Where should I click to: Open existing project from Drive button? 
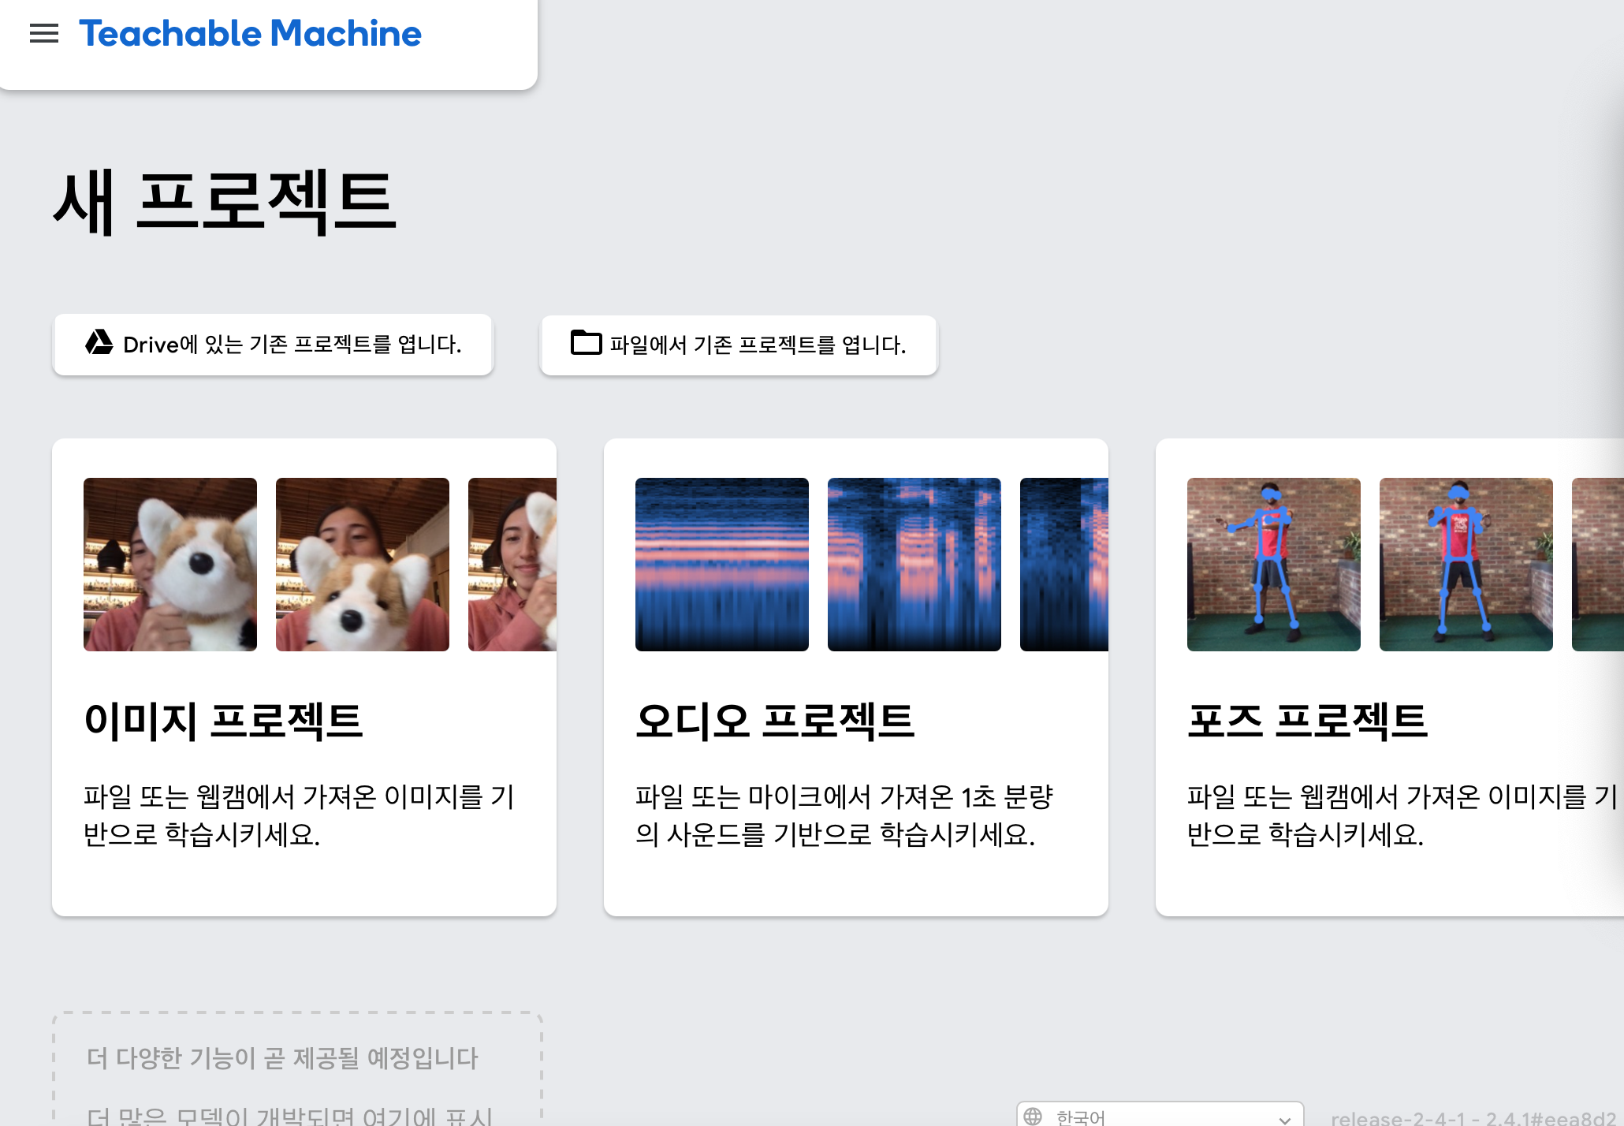(x=273, y=345)
